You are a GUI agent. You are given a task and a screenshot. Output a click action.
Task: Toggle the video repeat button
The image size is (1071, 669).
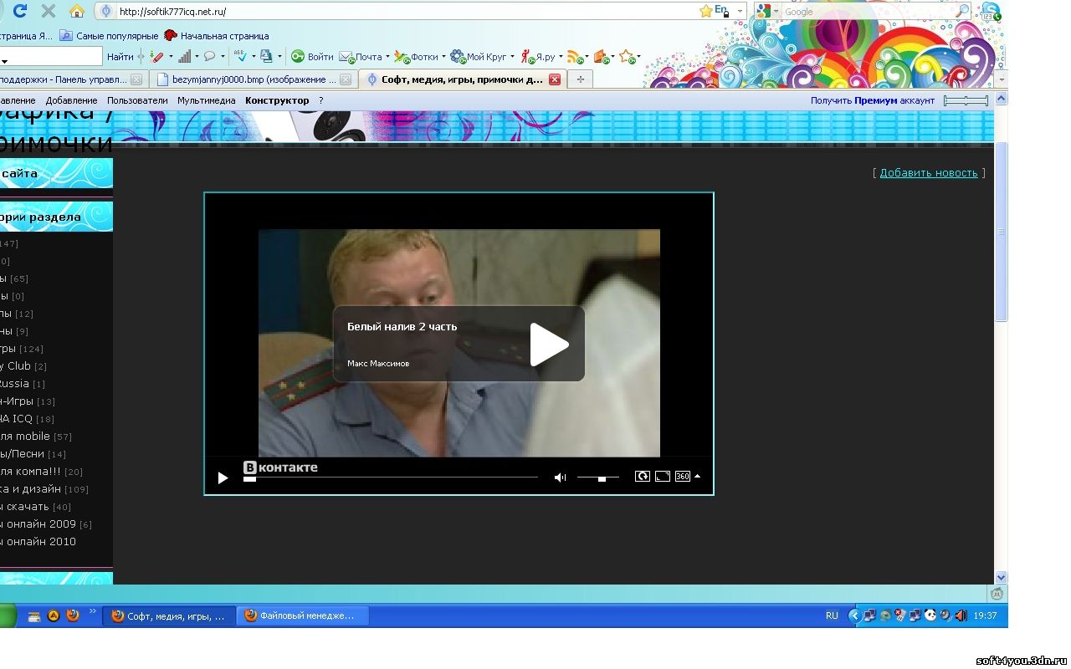point(642,477)
